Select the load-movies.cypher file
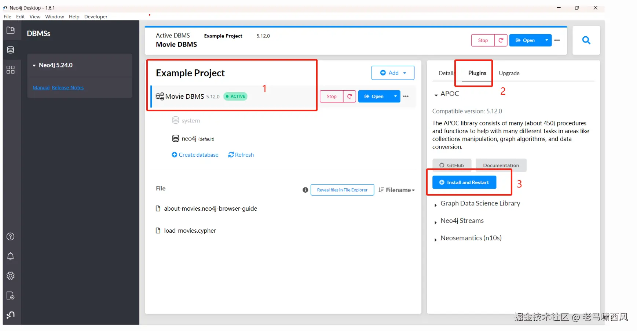The width and height of the screenshot is (637, 331). (190, 231)
